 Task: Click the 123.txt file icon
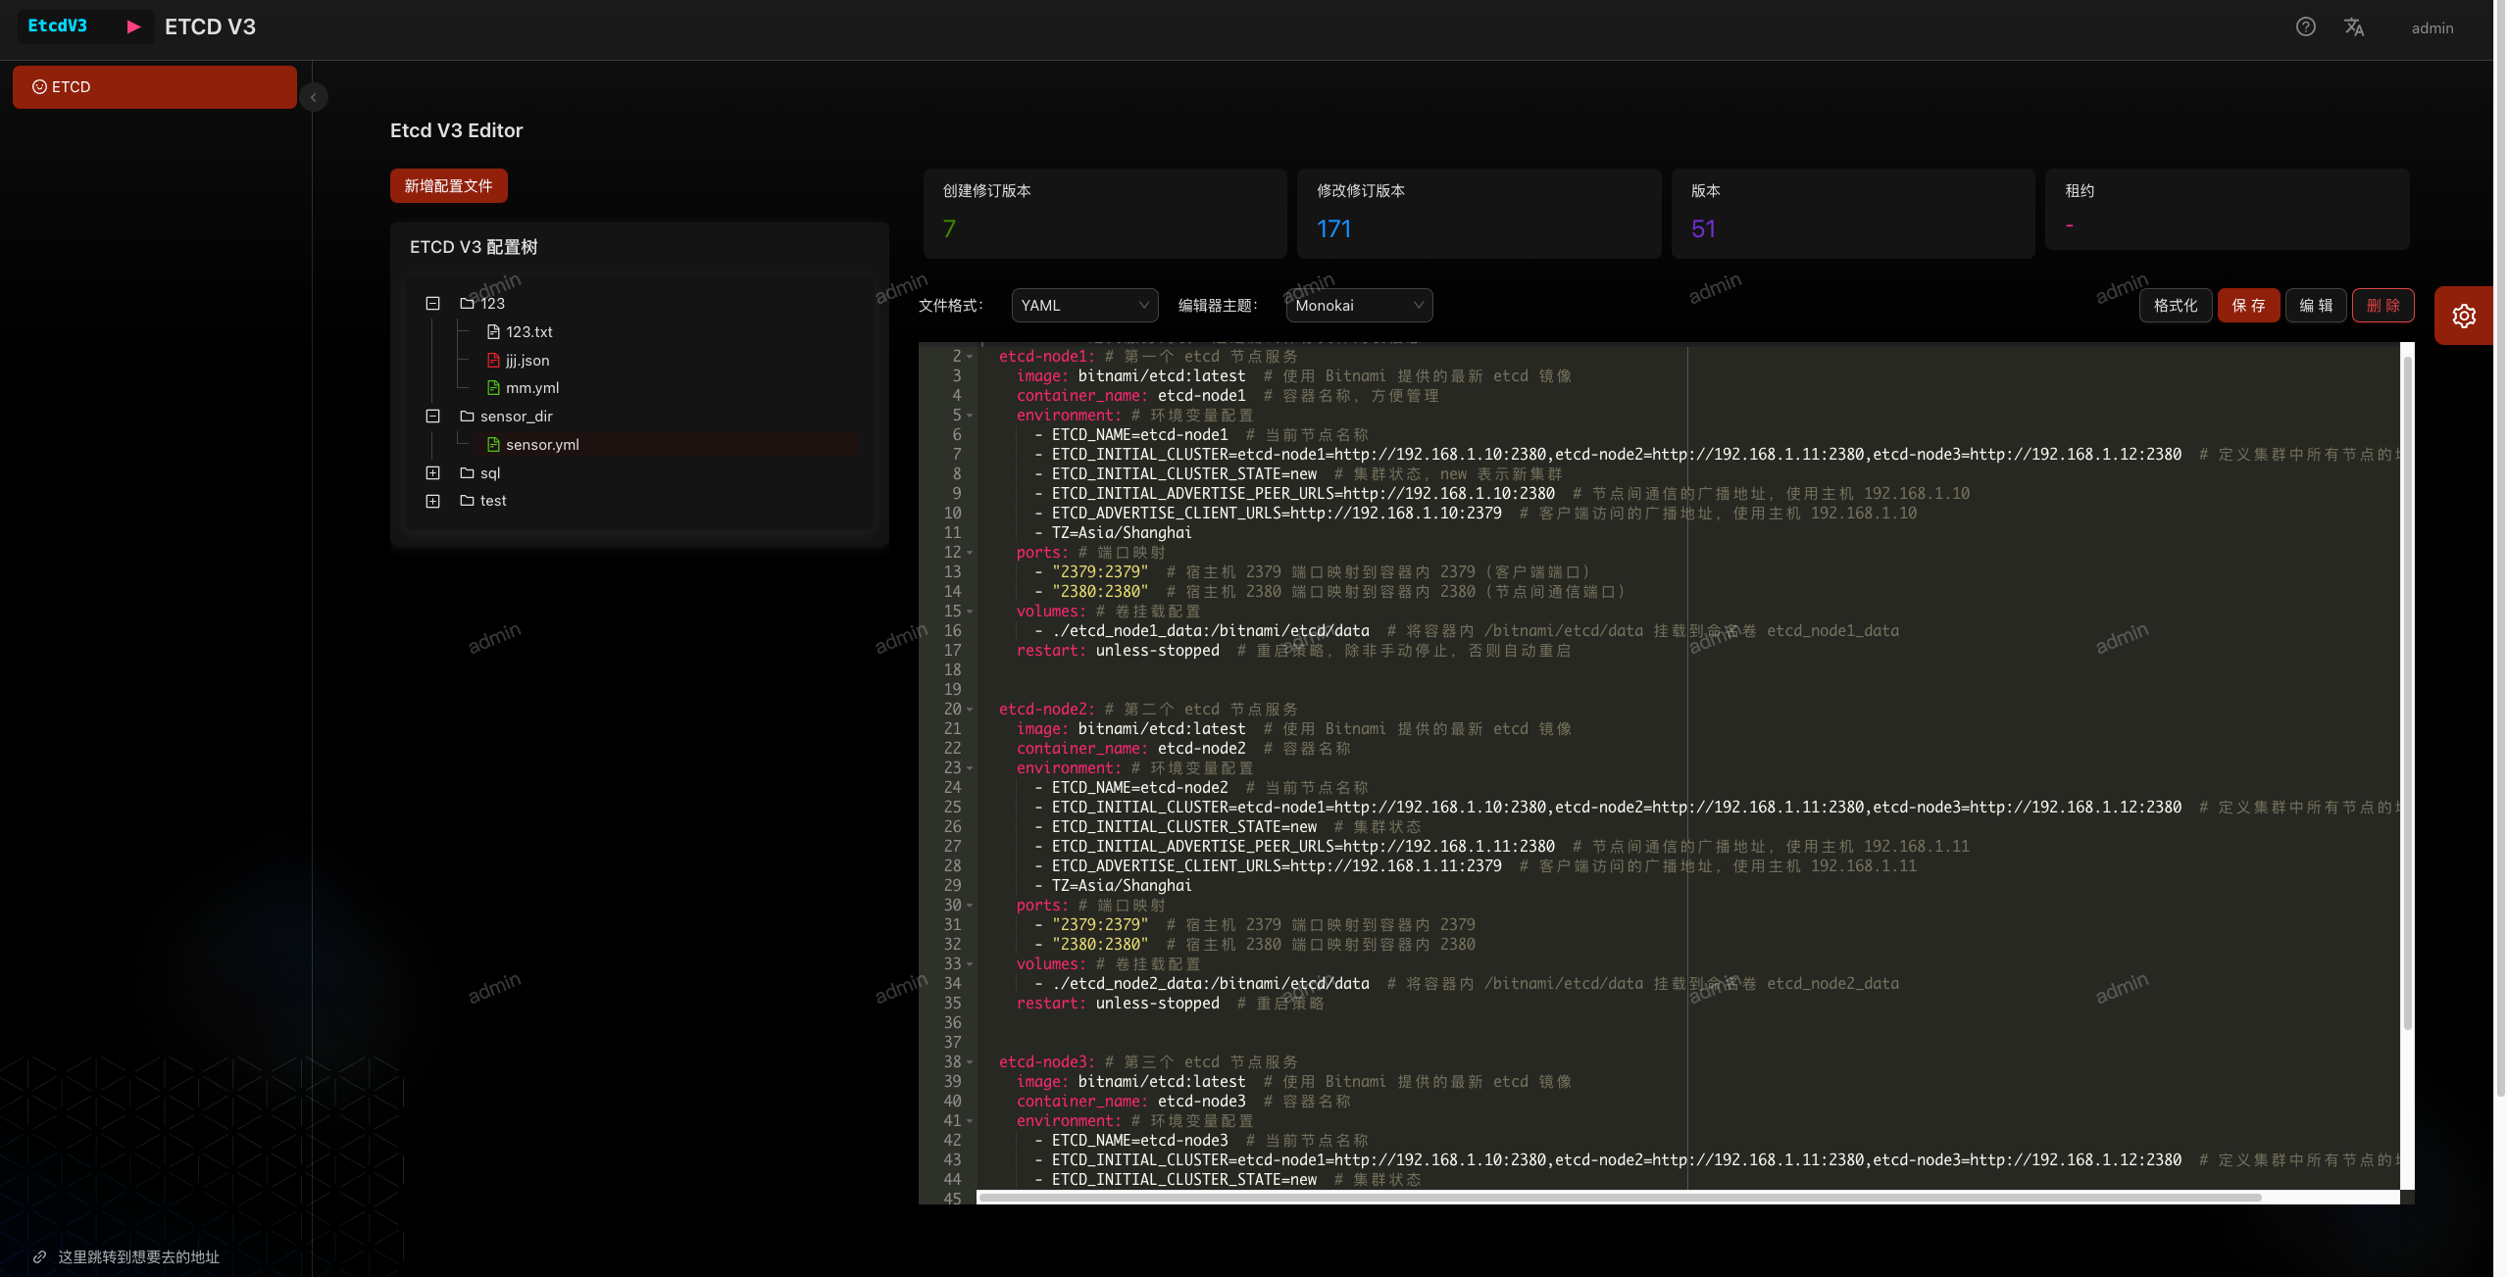493,332
